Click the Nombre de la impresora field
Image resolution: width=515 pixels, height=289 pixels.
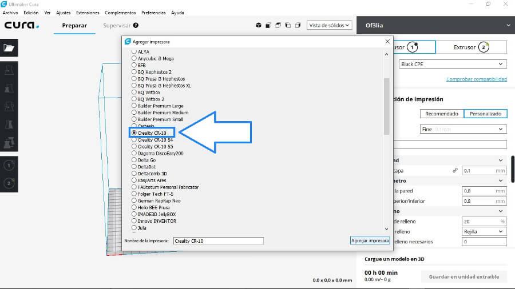coord(218,241)
